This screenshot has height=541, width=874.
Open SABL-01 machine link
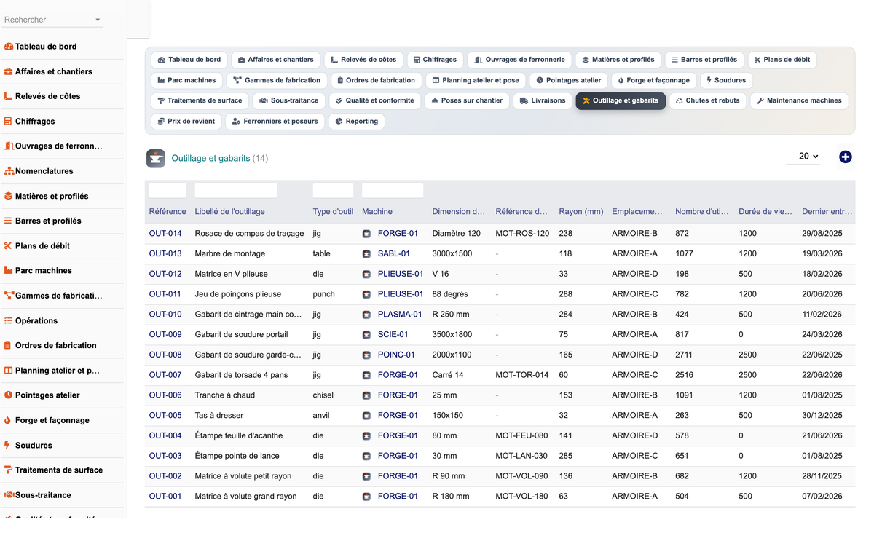(394, 254)
